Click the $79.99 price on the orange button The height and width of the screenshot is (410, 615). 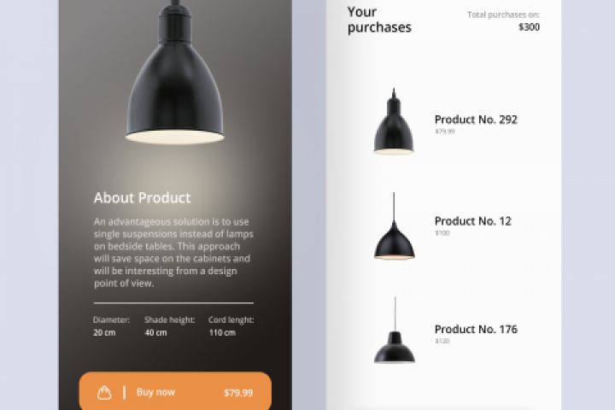pyautogui.click(x=238, y=393)
